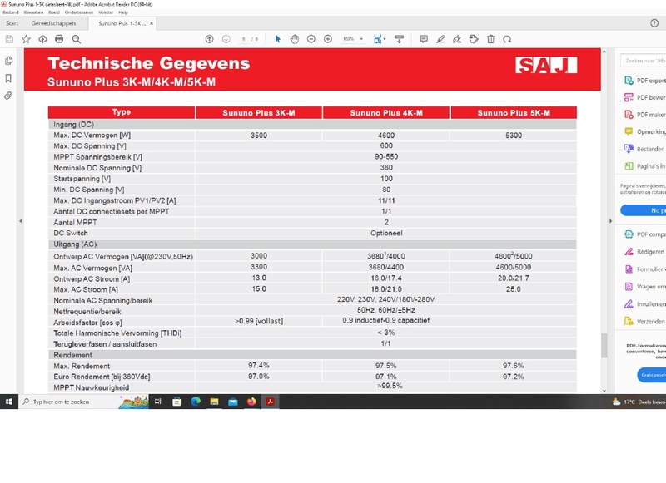
Task: Open page thumbnails panel icon
Action: pos(8,61)
